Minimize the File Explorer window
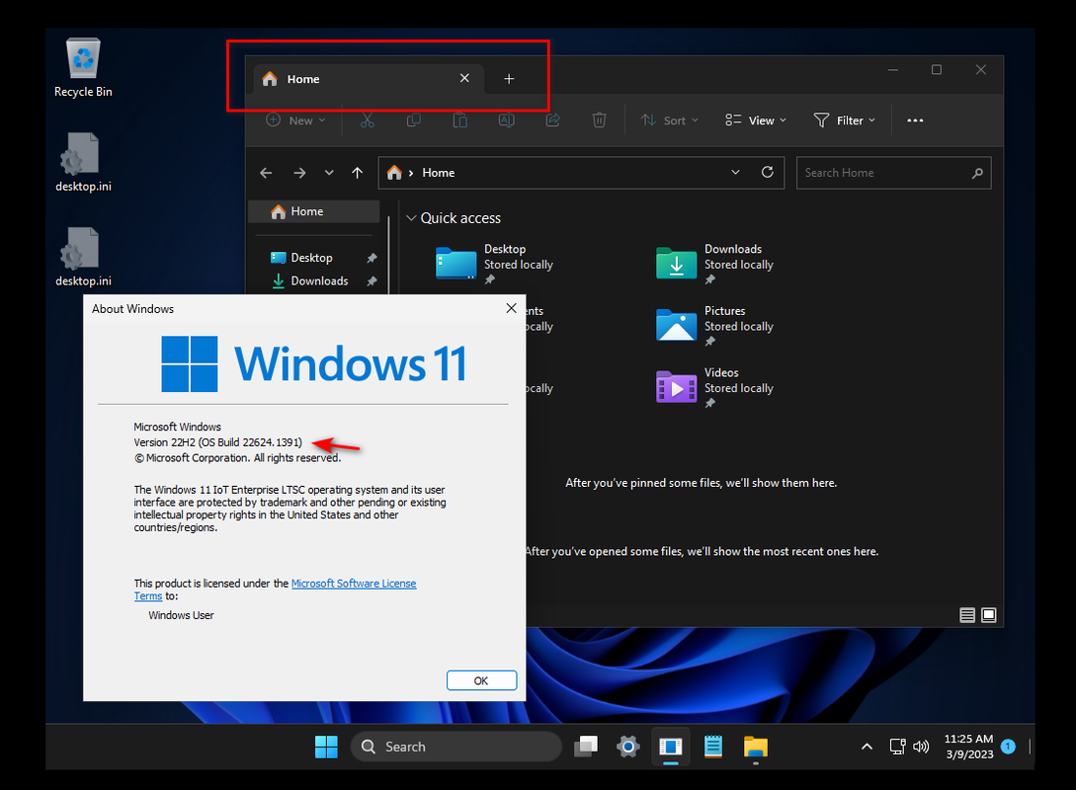1076x790 pixels. pos(893,70)
